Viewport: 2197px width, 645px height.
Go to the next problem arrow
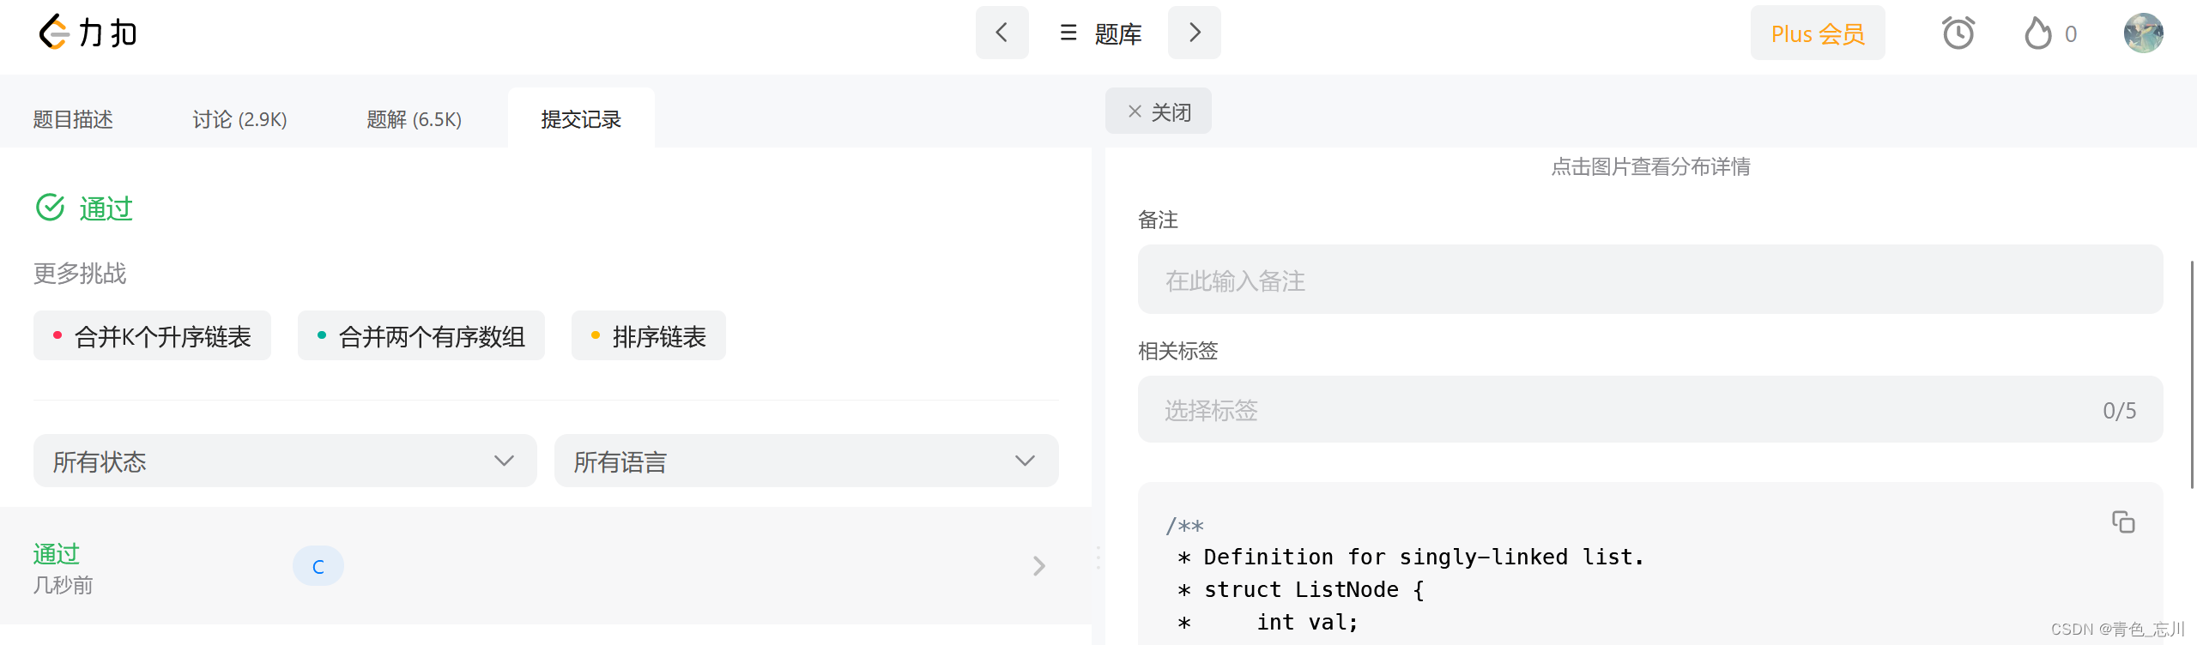pos(1194,33)
